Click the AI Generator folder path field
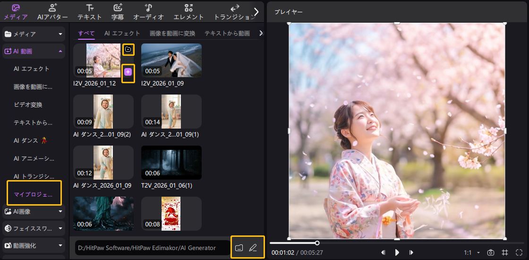 [153, 248]
